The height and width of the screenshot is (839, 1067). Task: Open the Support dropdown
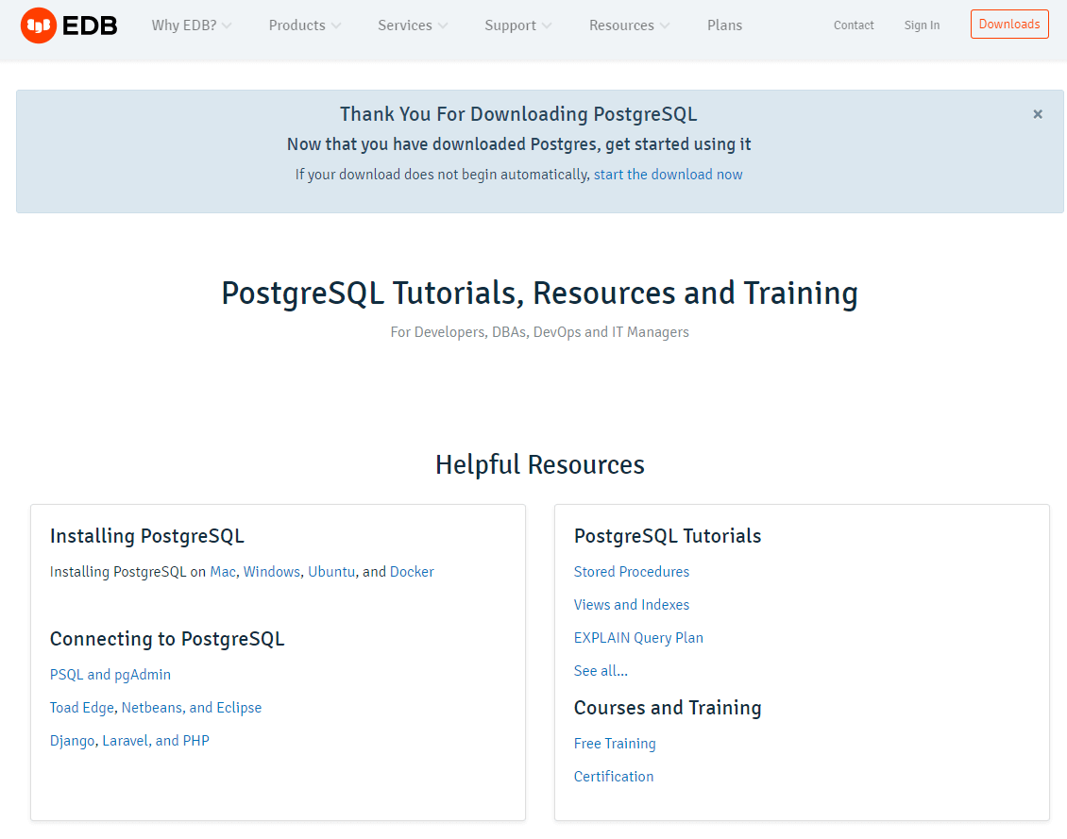pos(517,25)
